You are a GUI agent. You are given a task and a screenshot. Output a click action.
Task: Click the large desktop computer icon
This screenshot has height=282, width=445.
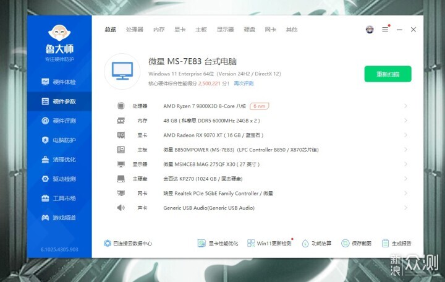[x=122, y=71]
